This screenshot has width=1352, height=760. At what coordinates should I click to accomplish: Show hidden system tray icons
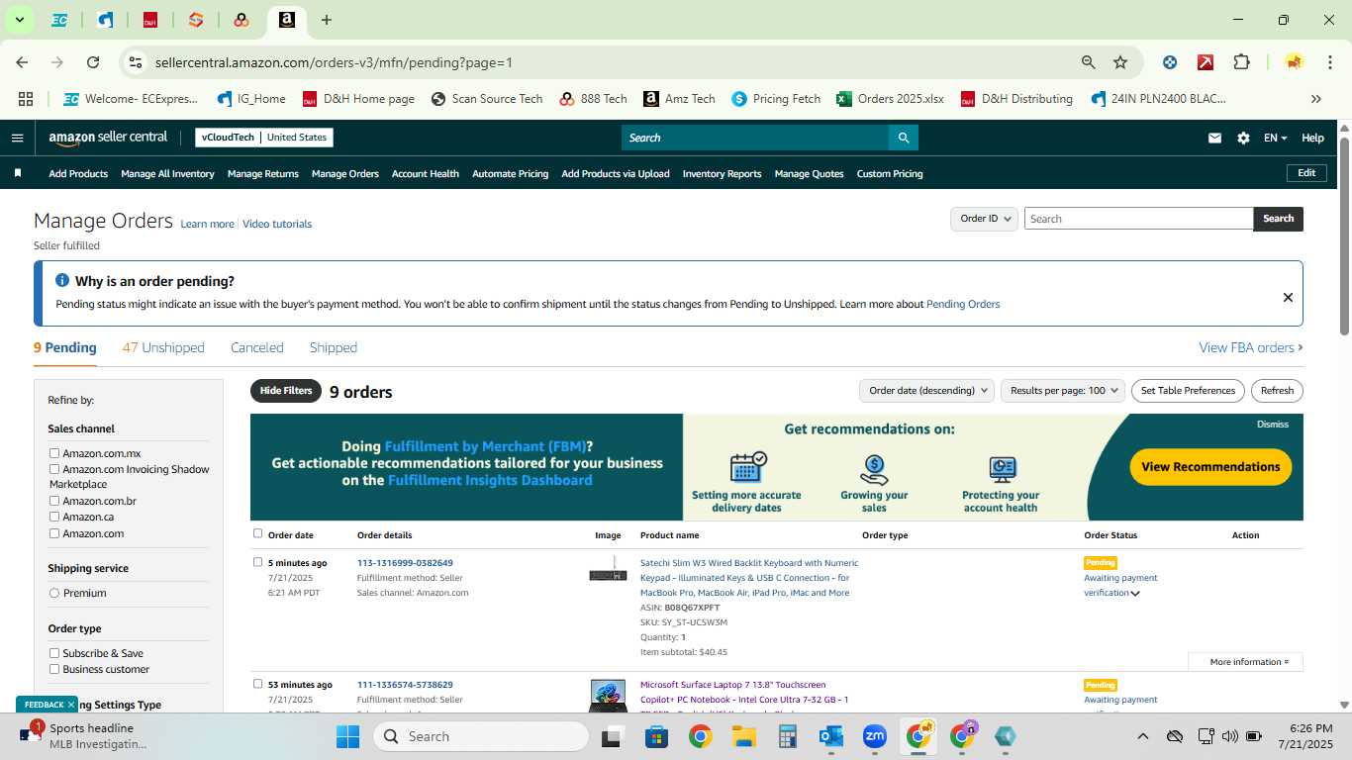1142,736
